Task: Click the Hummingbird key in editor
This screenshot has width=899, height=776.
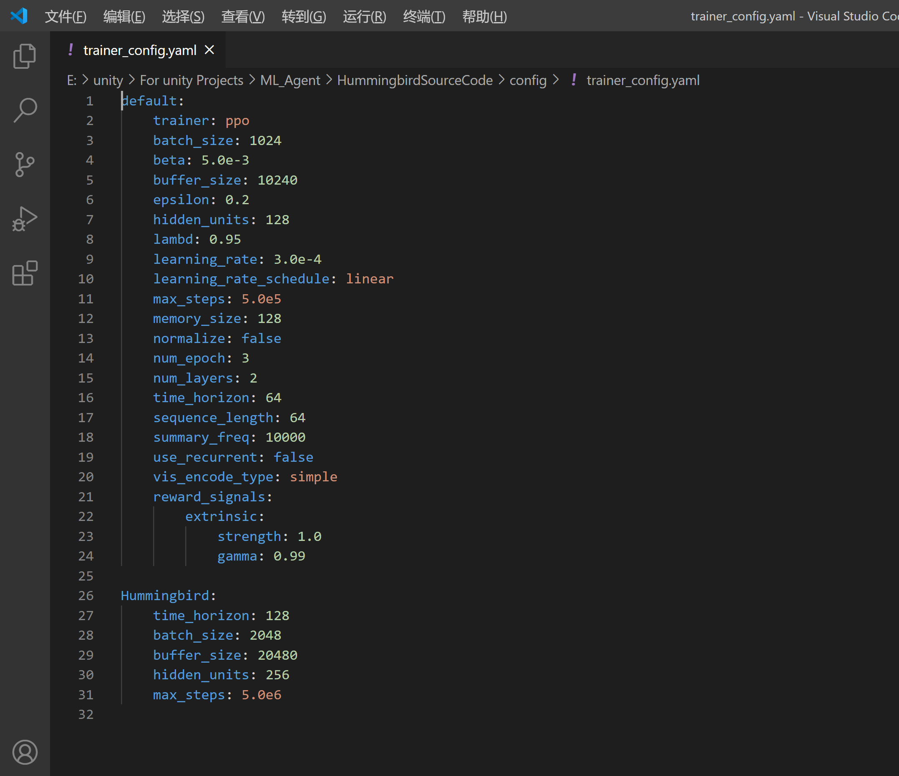Action: point(165,596)
